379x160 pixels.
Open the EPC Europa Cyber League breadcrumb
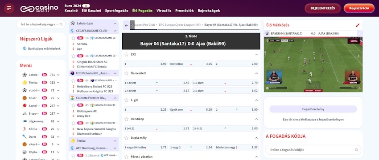[x=180, y=25]
